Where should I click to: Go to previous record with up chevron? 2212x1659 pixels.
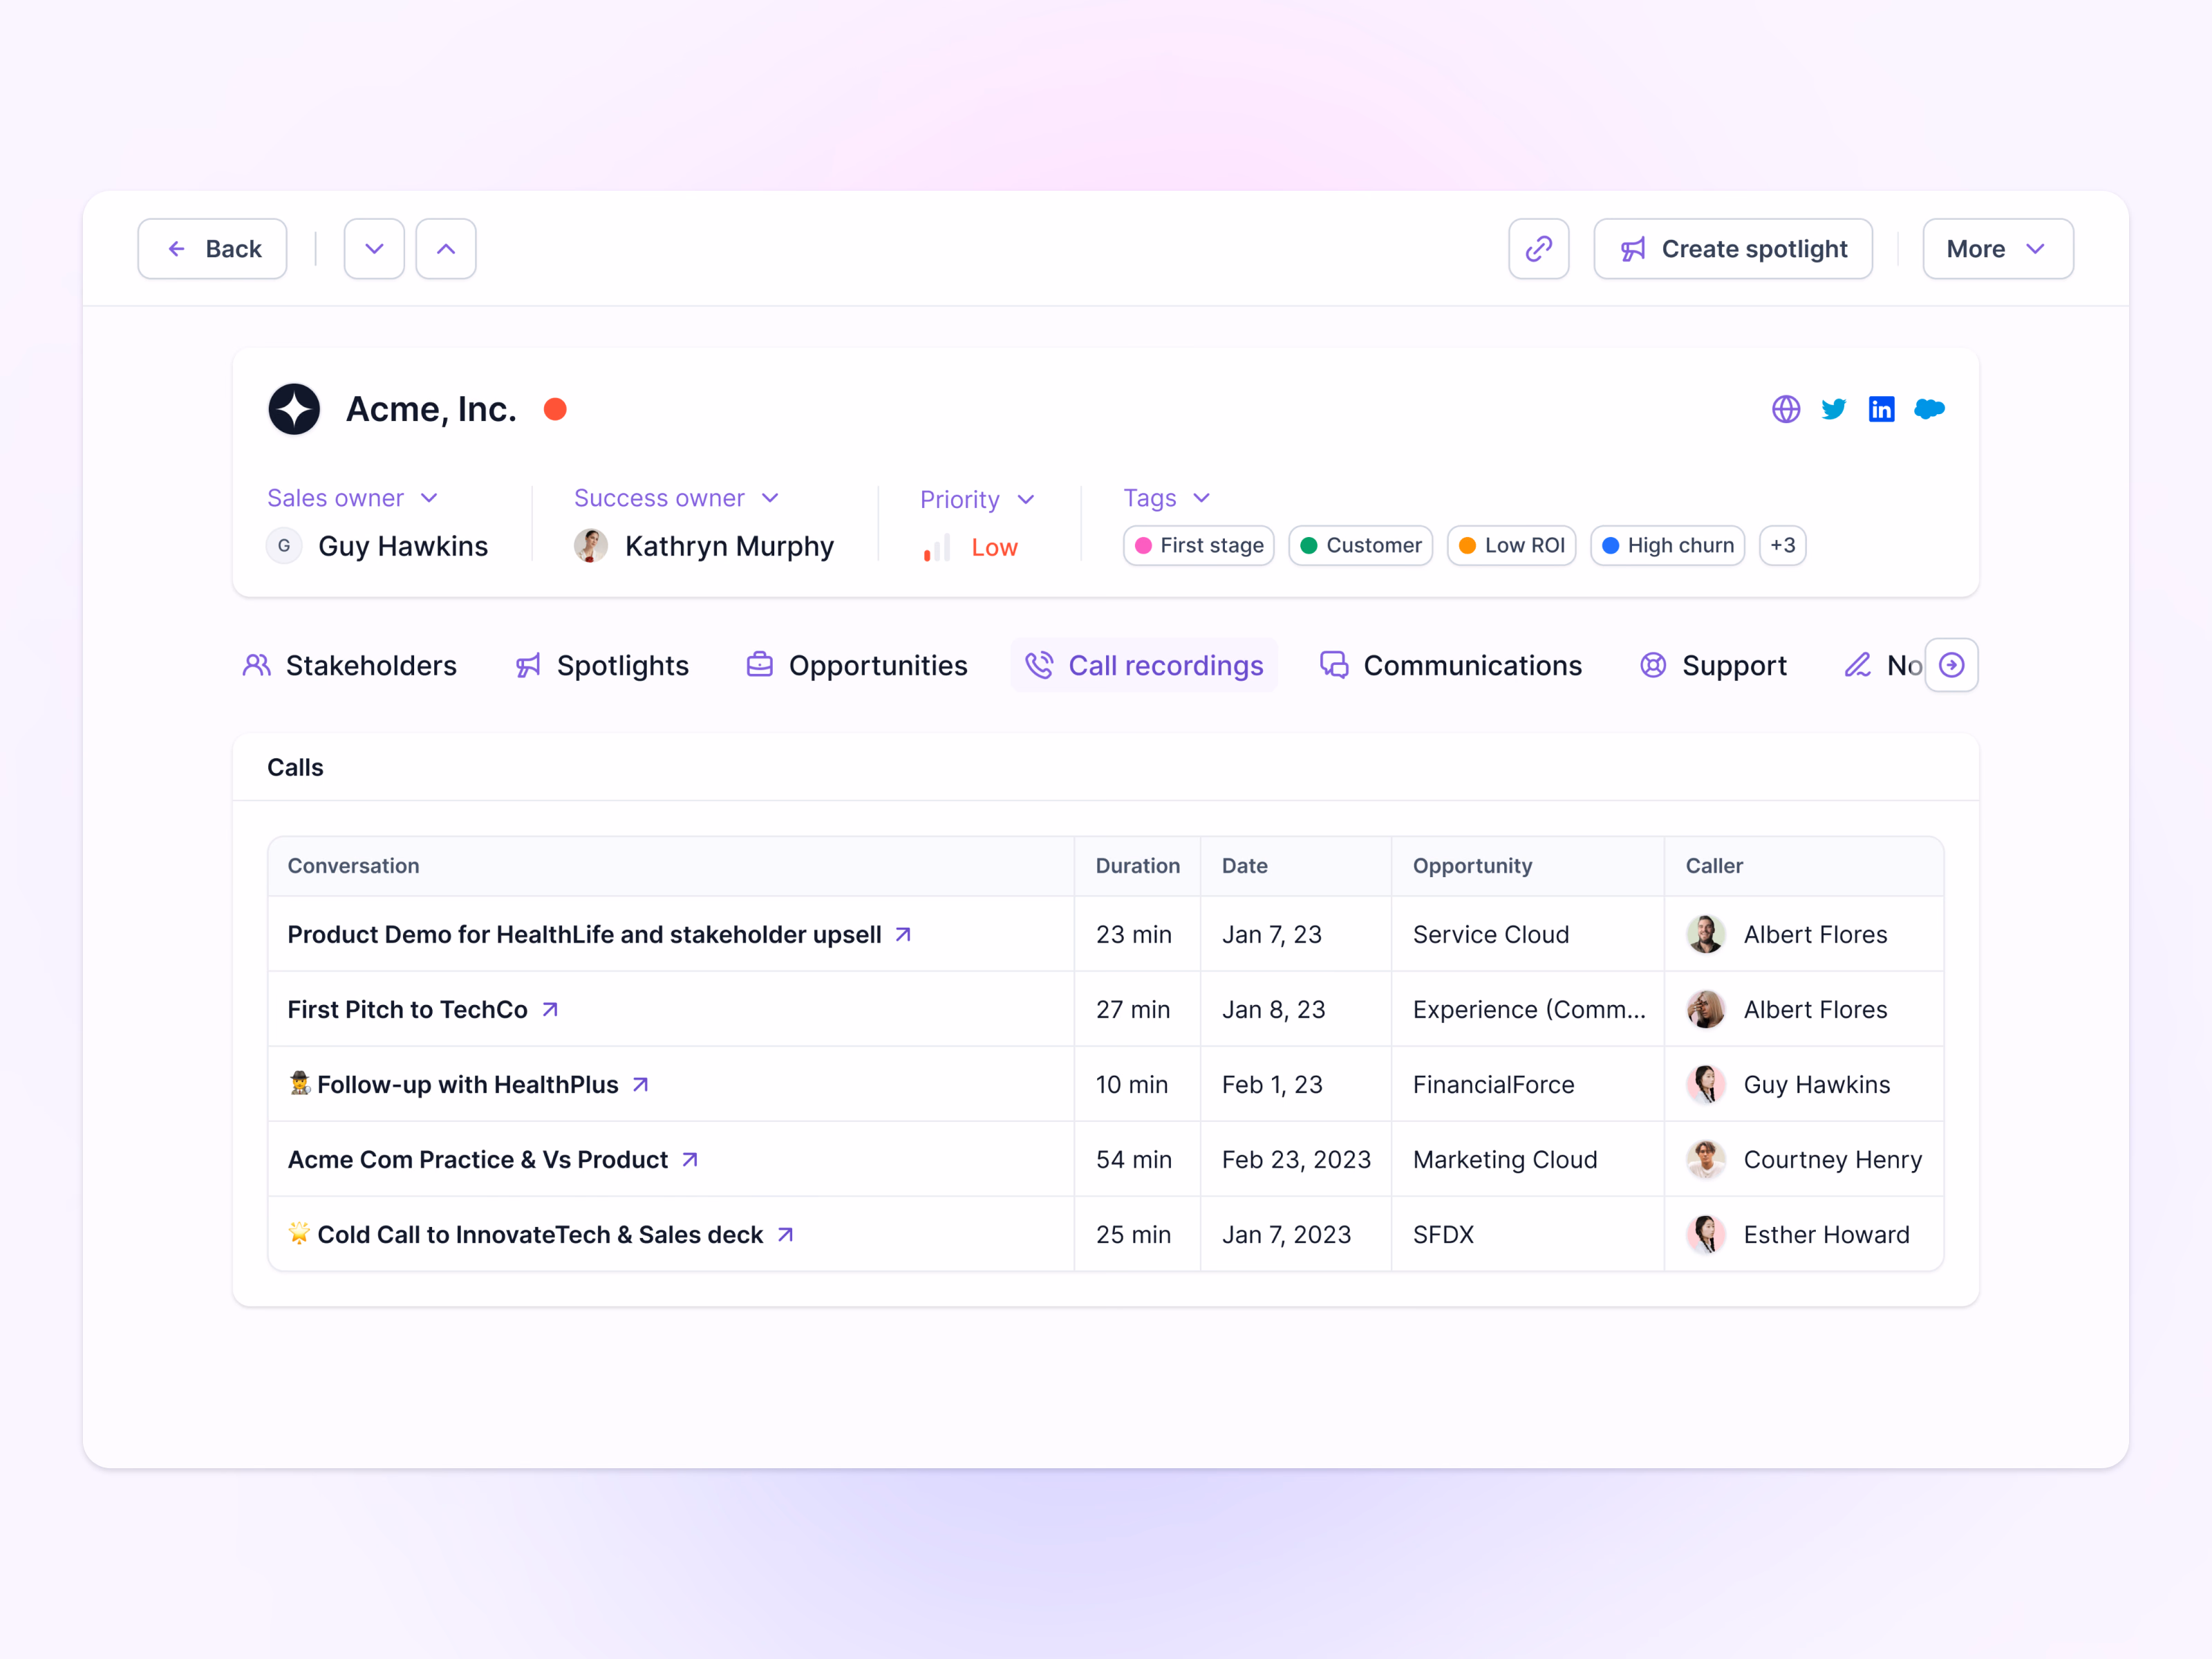(x=446, y=249)
